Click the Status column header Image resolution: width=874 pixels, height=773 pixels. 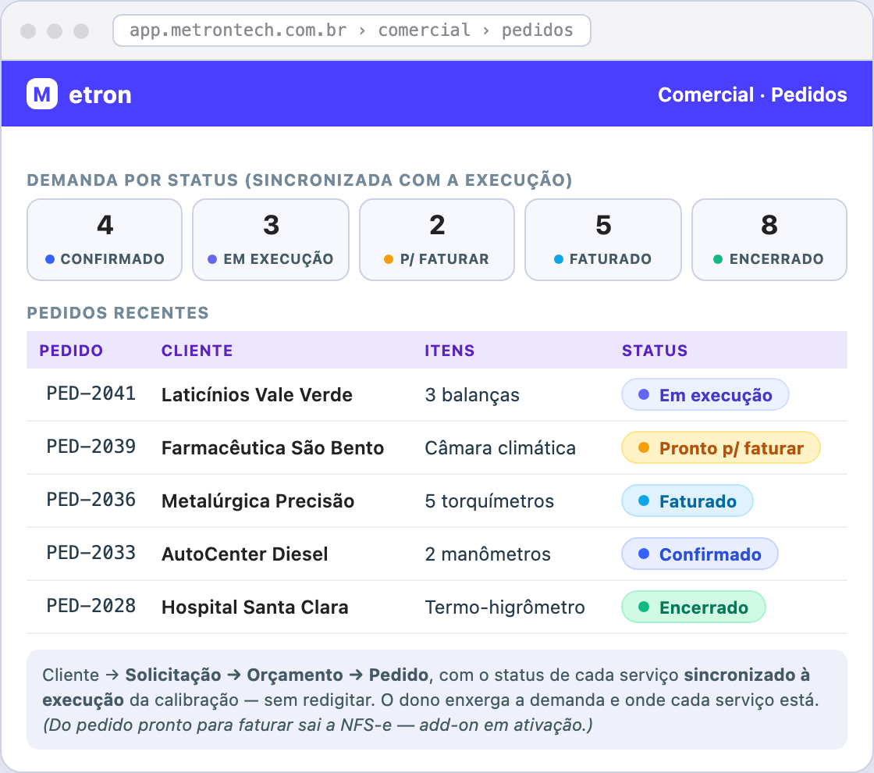(x=655, y=351)
